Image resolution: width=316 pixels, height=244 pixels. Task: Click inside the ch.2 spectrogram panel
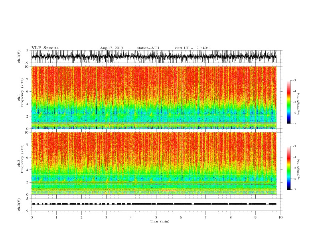[x=154, y=163]
